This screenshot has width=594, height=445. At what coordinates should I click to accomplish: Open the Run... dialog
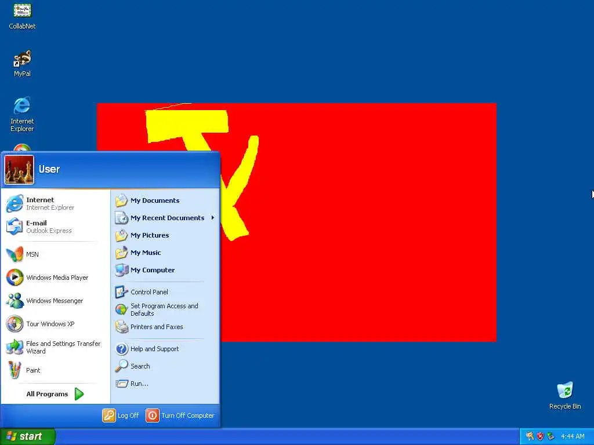click(x=165, y=384)
